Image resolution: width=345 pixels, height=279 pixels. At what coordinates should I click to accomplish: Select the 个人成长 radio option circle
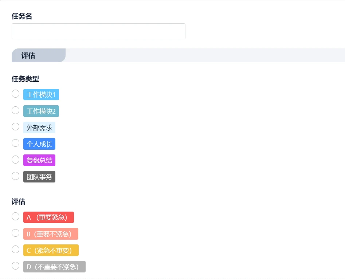pos(15,143)
